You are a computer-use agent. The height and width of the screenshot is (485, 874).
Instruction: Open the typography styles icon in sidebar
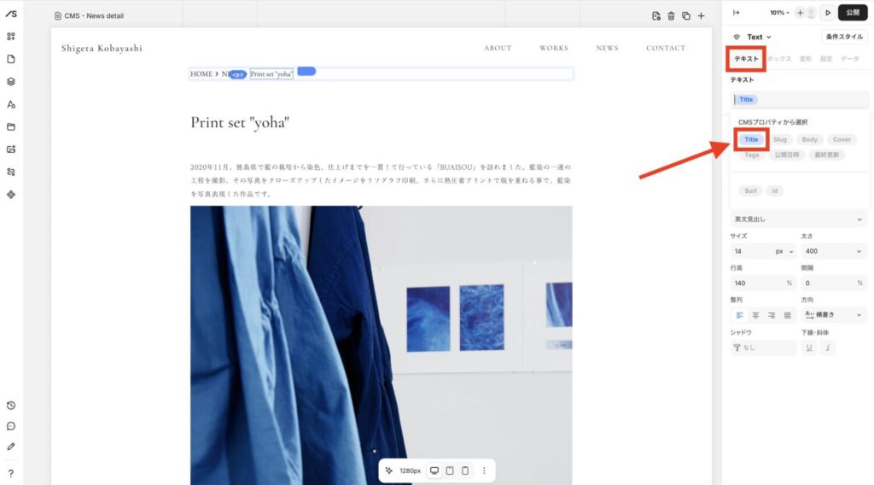[11, 104]
